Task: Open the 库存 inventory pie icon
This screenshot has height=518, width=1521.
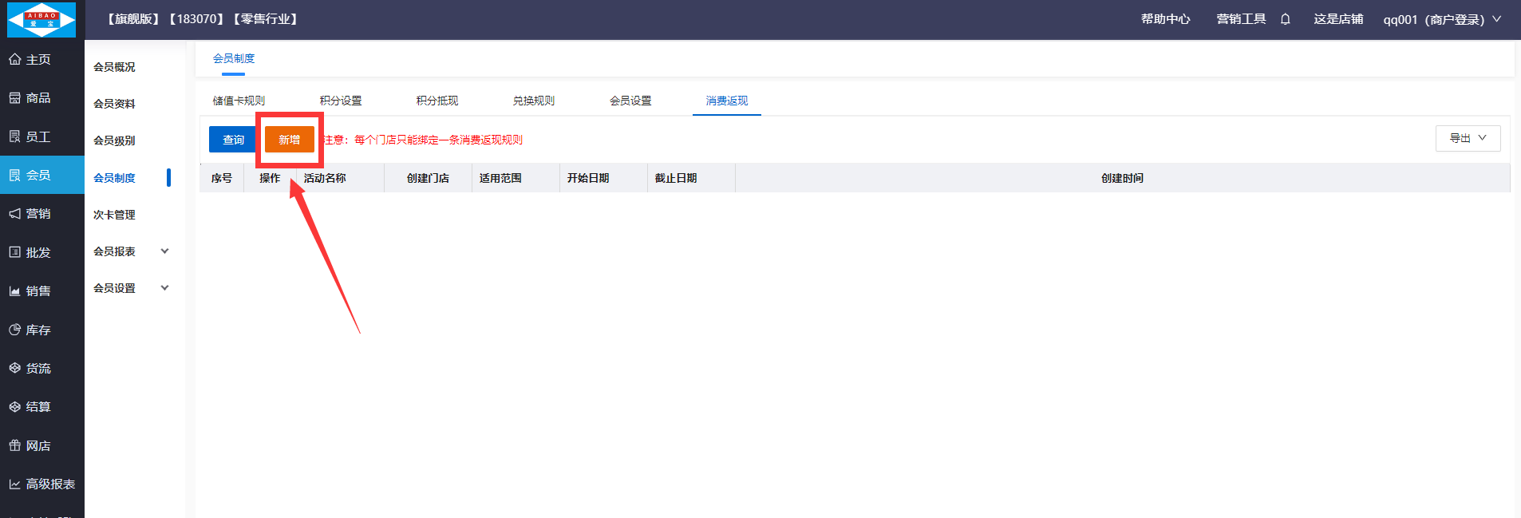Action: pos(14,330)
